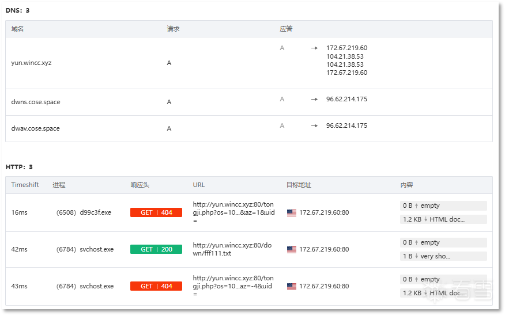The width and height of the screenshot is (505, 316).
Task: Click the GET 404 badge for d99c3f.exe
Action: (x=156, y=212)
